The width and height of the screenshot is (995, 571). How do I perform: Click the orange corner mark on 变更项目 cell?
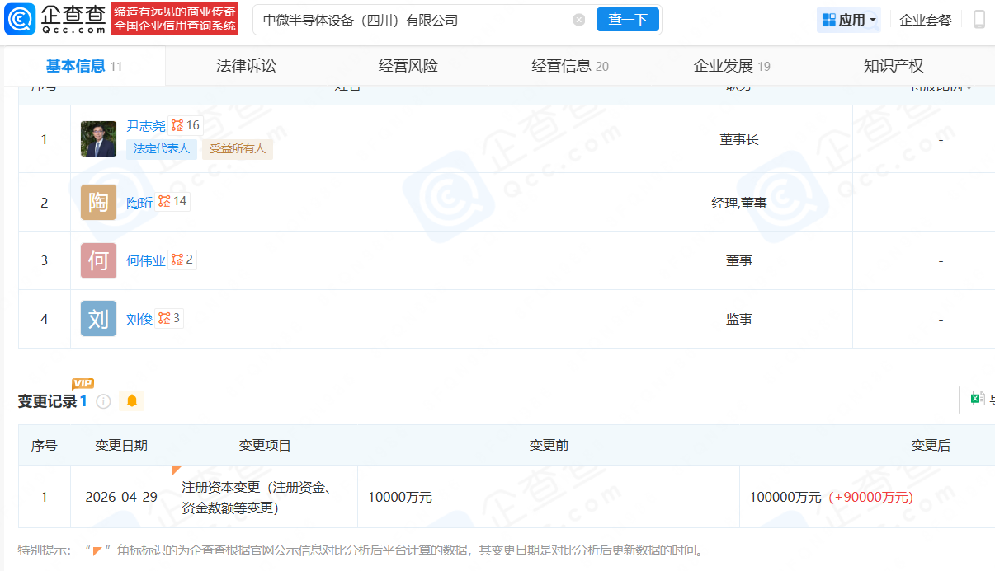(x=177, y=470)
